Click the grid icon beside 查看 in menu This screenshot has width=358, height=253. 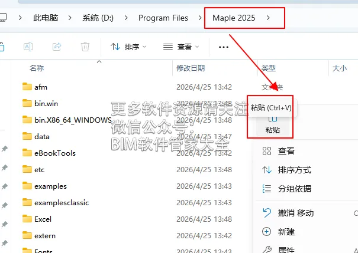[x=267, y=151]
